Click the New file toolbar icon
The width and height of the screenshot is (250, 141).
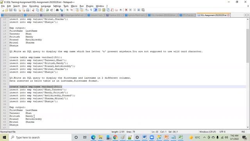point(3,10)
